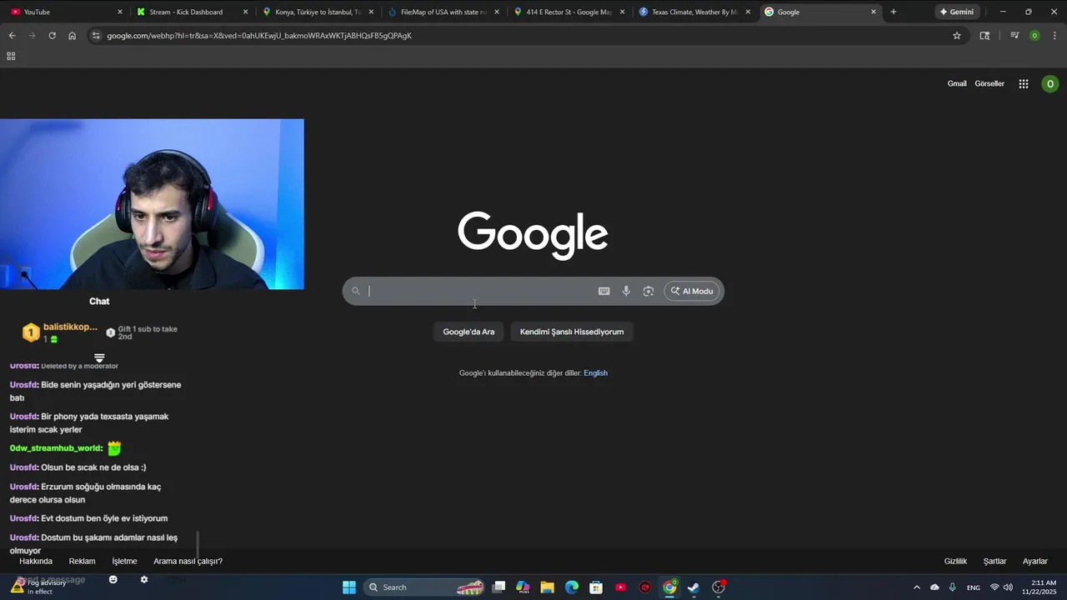1067x600 pixels.
Task: Click balistikkop top gifter name in chat
Action: (x=70, y=327)
